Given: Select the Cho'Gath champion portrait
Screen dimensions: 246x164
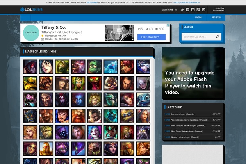Looking at the screenshot, I should pyautogui.click(x=94, y=83).
